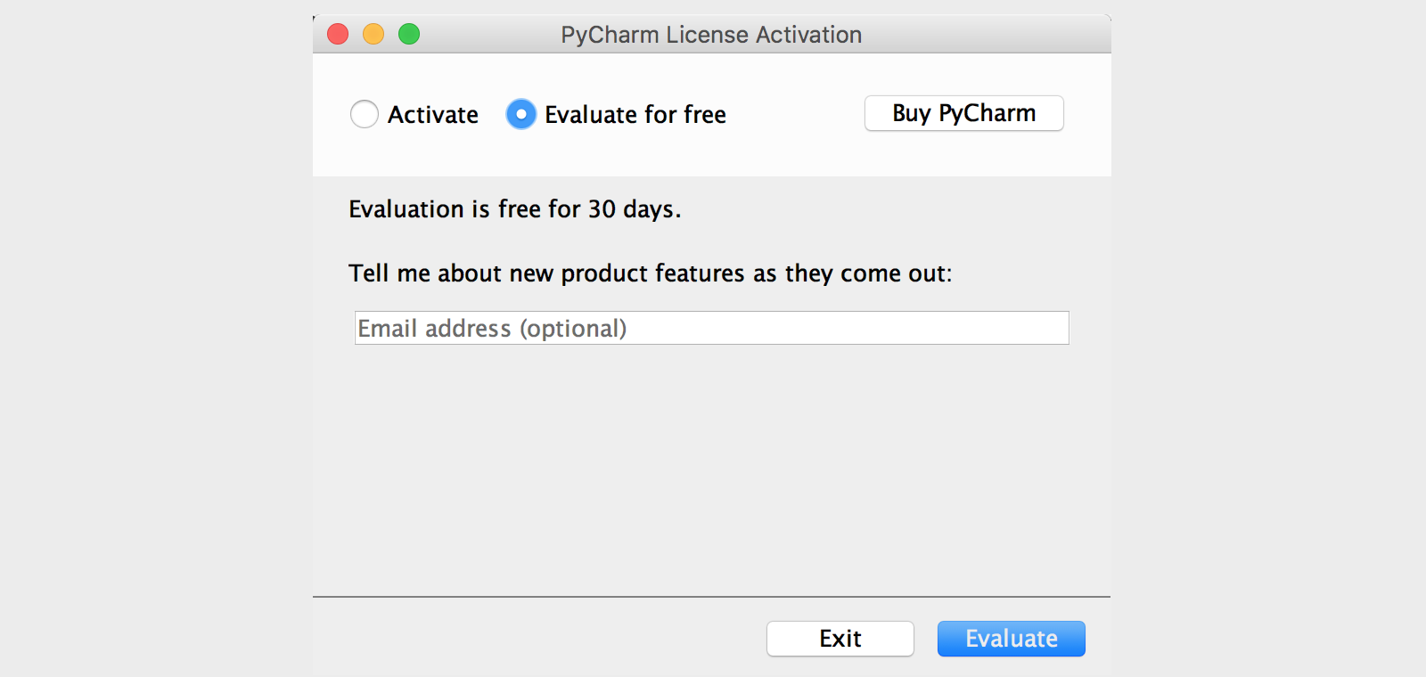Click the "Evaluate for free" label text

pyautogui.click(x=635, y=115)
